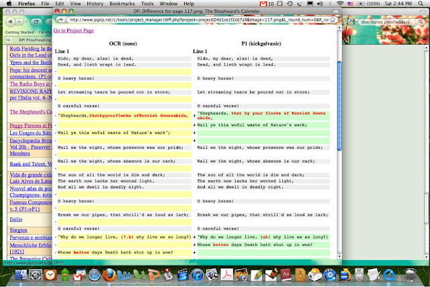Screen dimensions: 430x287
Task: Open Esilio project link
Action: point(16,219)
